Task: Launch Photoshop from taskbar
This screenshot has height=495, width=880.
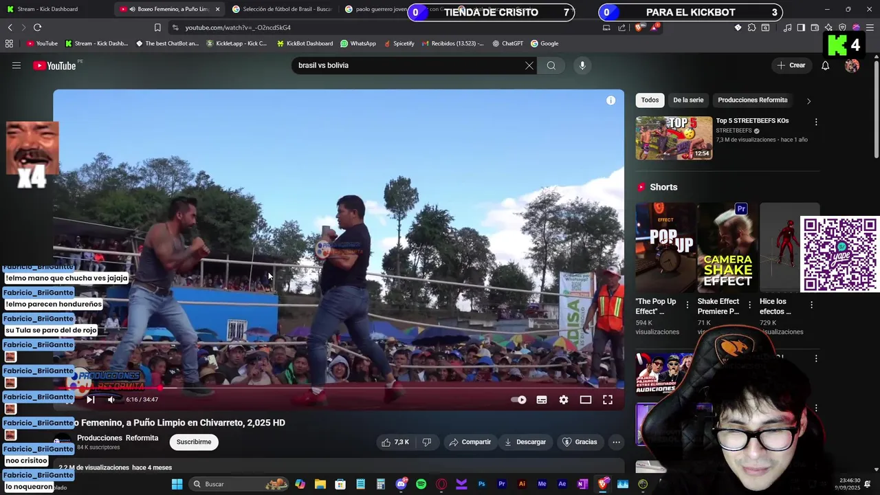Action: [481, 484]
